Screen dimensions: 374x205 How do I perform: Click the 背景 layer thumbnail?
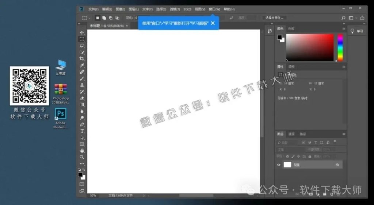(287, 165)
